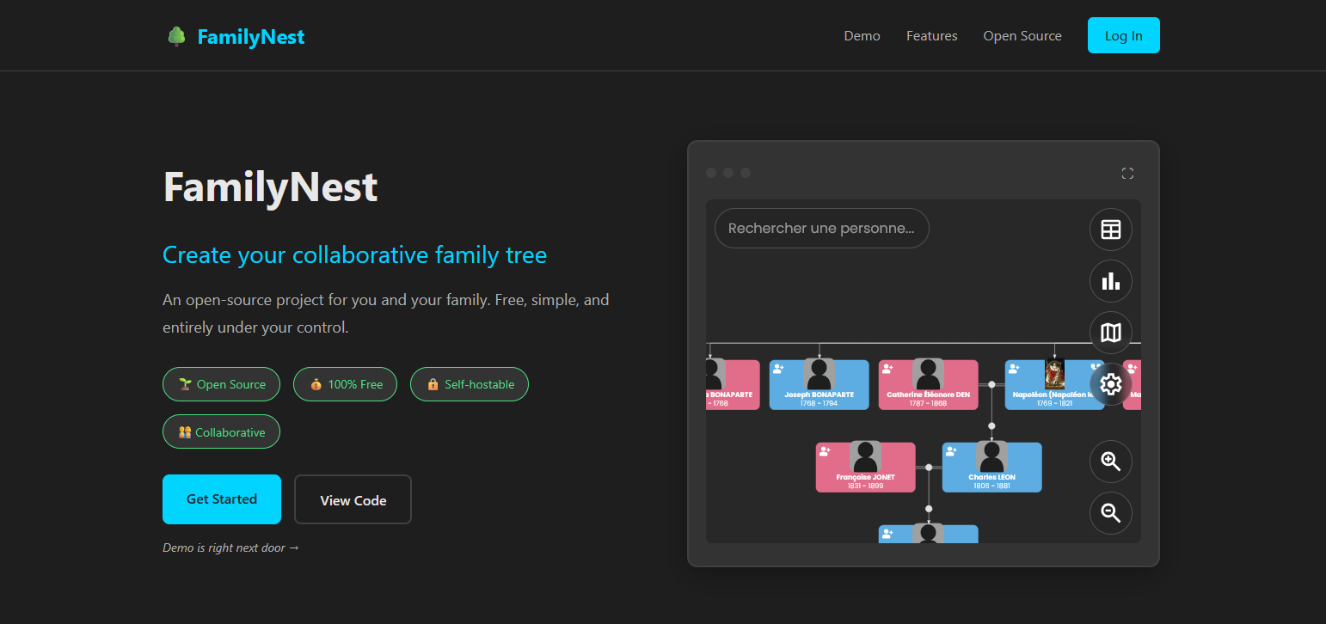Viewport: 1326px width, 624px height.
Task: Zoom out using the magnifier minus icon
Action: click(x=1110, y=513)
